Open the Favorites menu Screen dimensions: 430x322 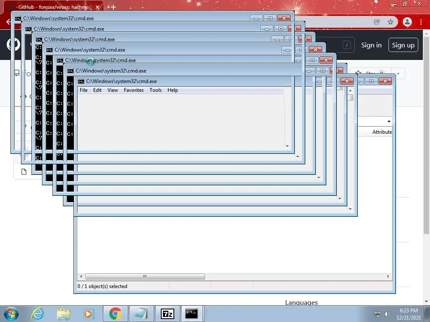pyautogui.click(x=134, y=90)
